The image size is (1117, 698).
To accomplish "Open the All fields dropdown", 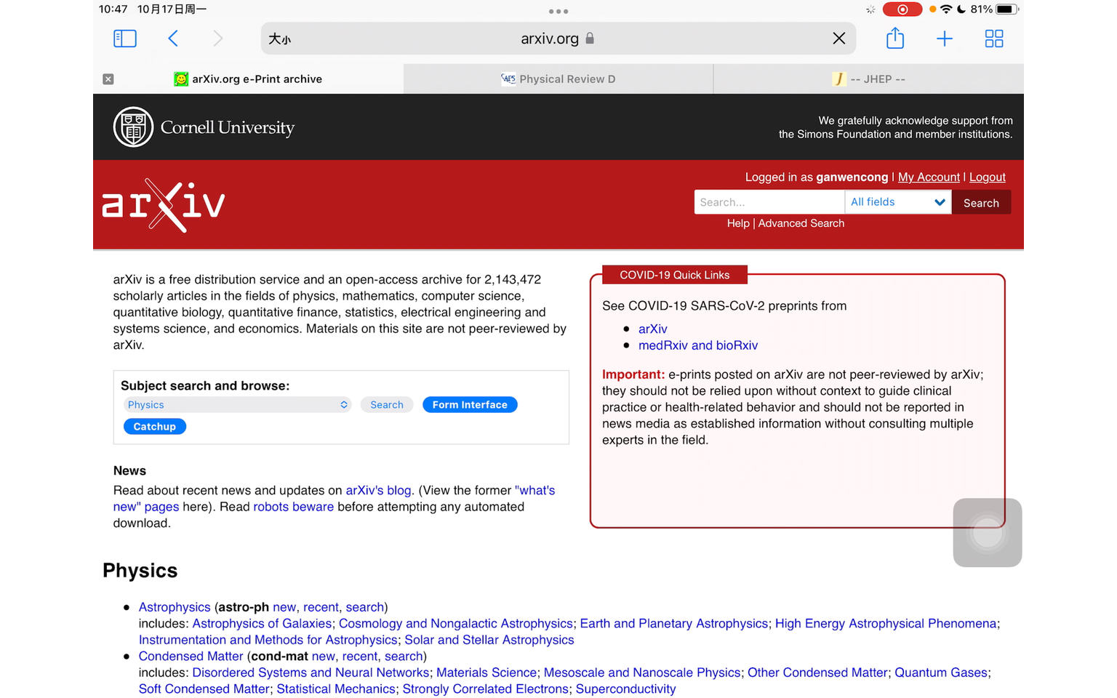I will click(898, 202).
